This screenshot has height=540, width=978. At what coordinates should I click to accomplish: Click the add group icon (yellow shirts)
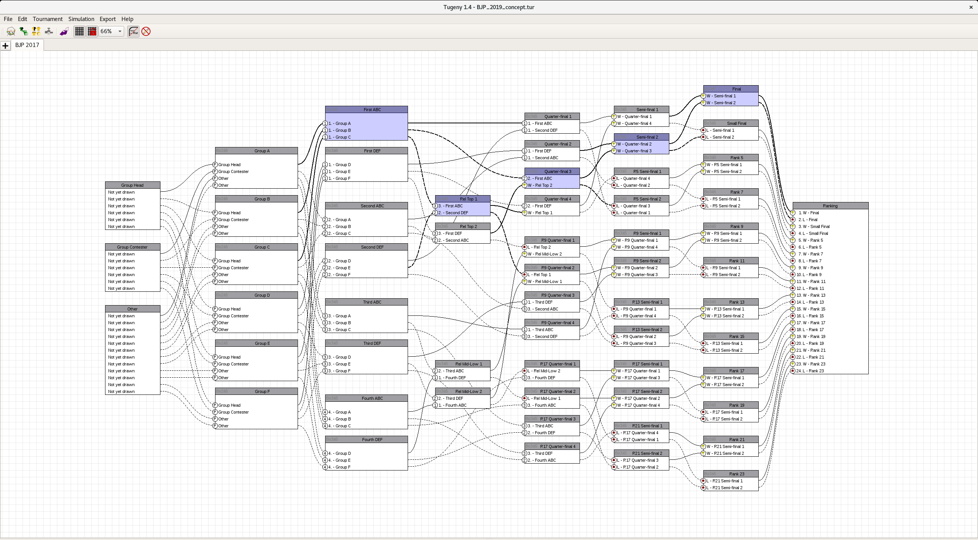tap(36, 31)
